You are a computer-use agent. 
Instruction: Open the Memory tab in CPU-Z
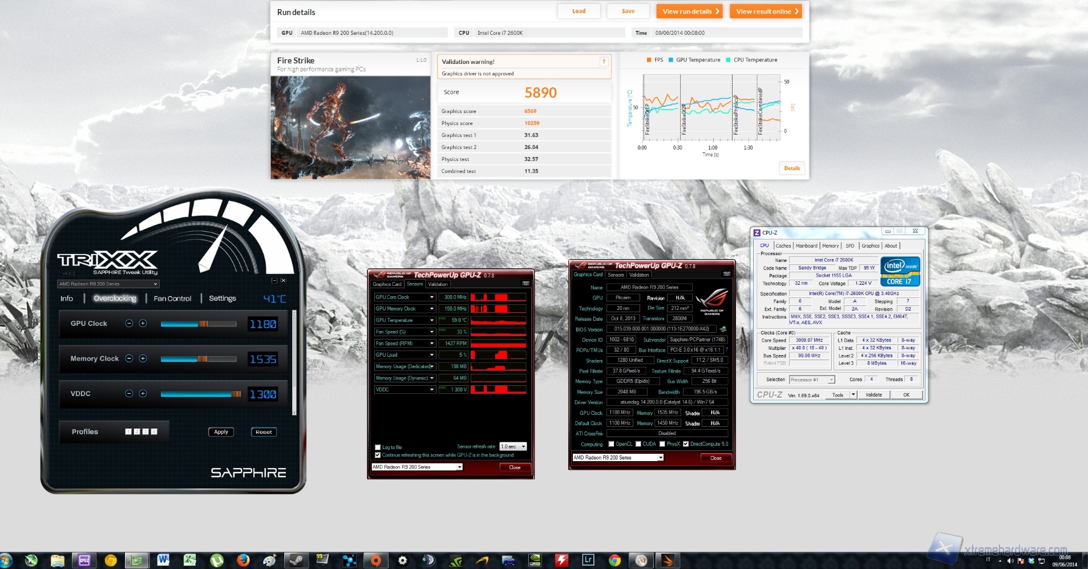pos(830,246)
